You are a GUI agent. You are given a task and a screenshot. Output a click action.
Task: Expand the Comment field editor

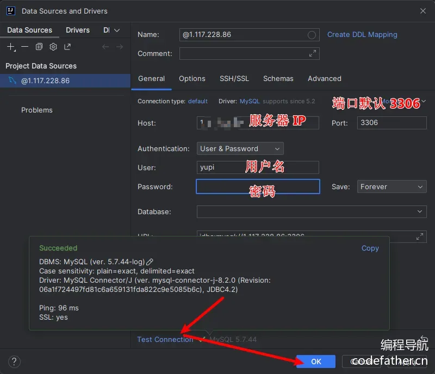click(312, 54)
